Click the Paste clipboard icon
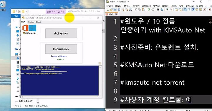 143,9
